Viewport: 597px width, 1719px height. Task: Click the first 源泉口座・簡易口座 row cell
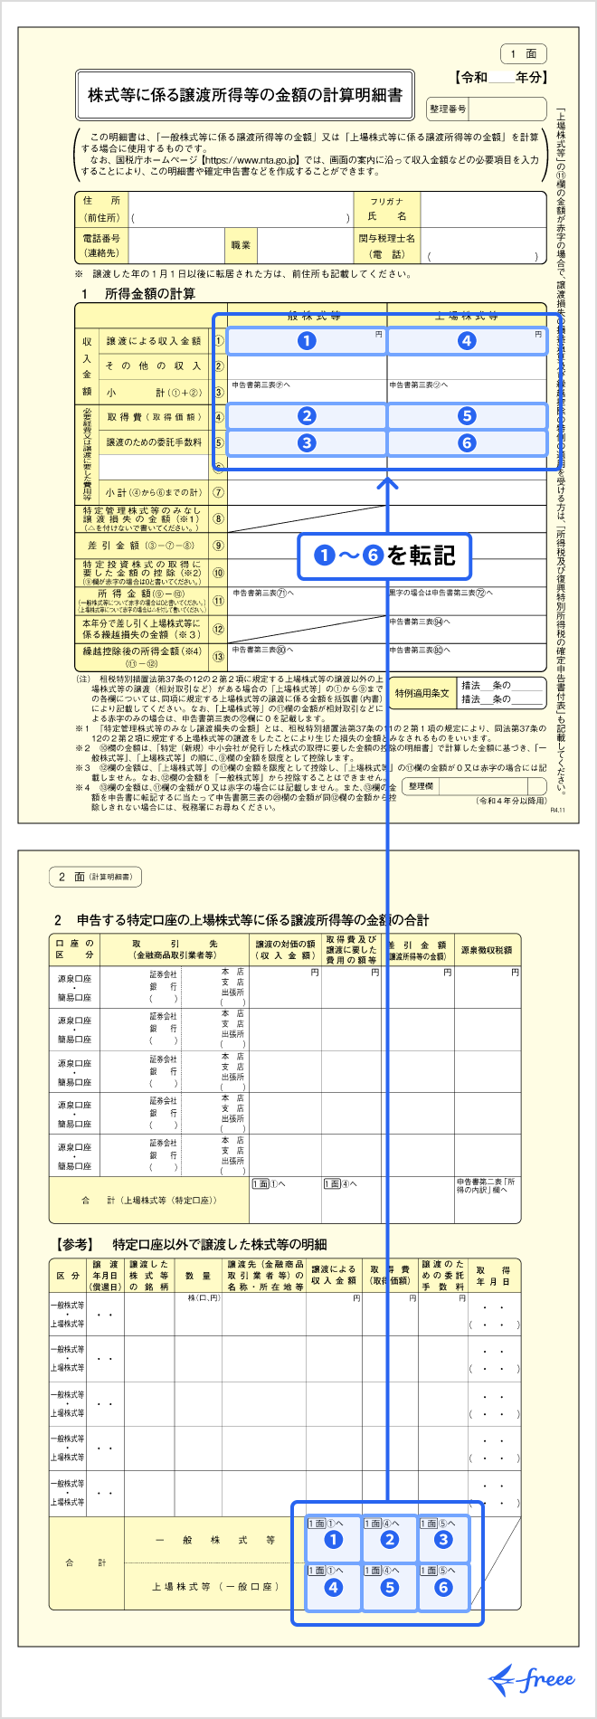pos(74,987)
